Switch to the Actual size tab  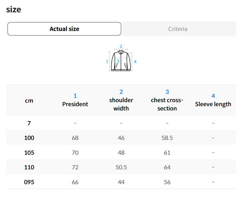pyautogui.click(x=64, y=29)
